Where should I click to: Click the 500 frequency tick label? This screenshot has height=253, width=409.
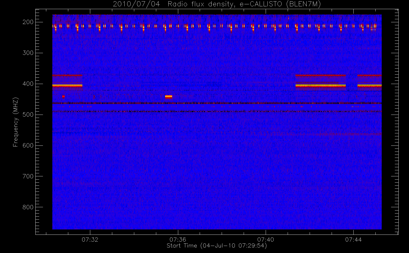click(x=28, y=115)
